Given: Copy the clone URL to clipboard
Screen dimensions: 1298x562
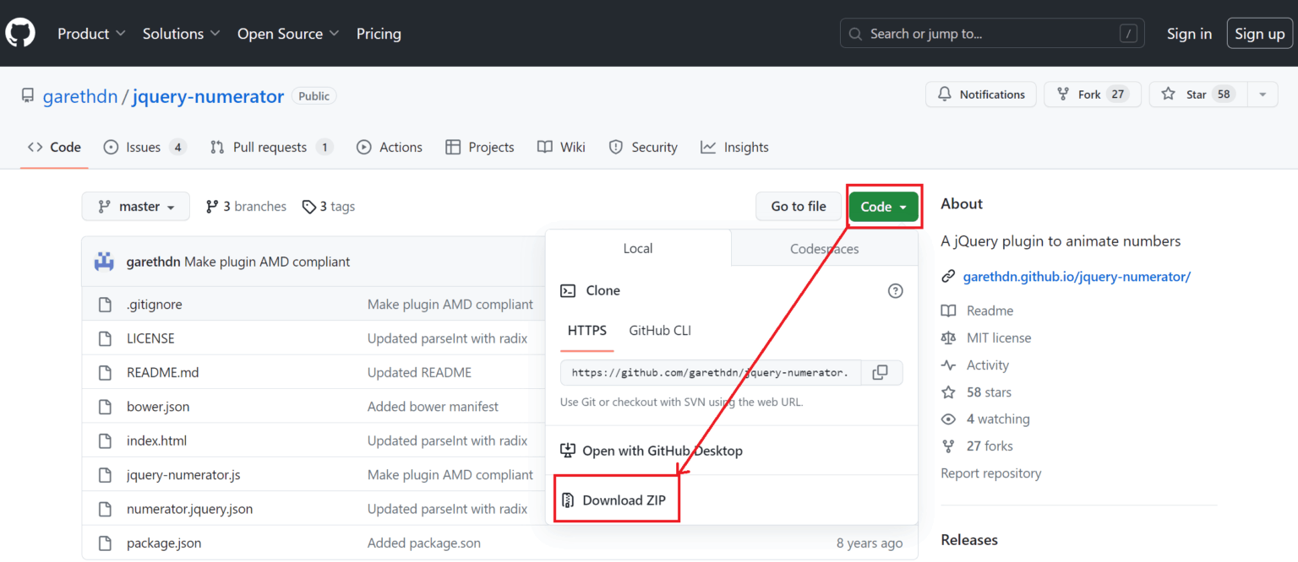Looking at the screenshot, I should [880, 372].
